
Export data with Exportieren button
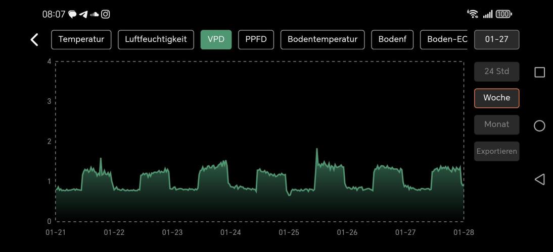point(496,151)
